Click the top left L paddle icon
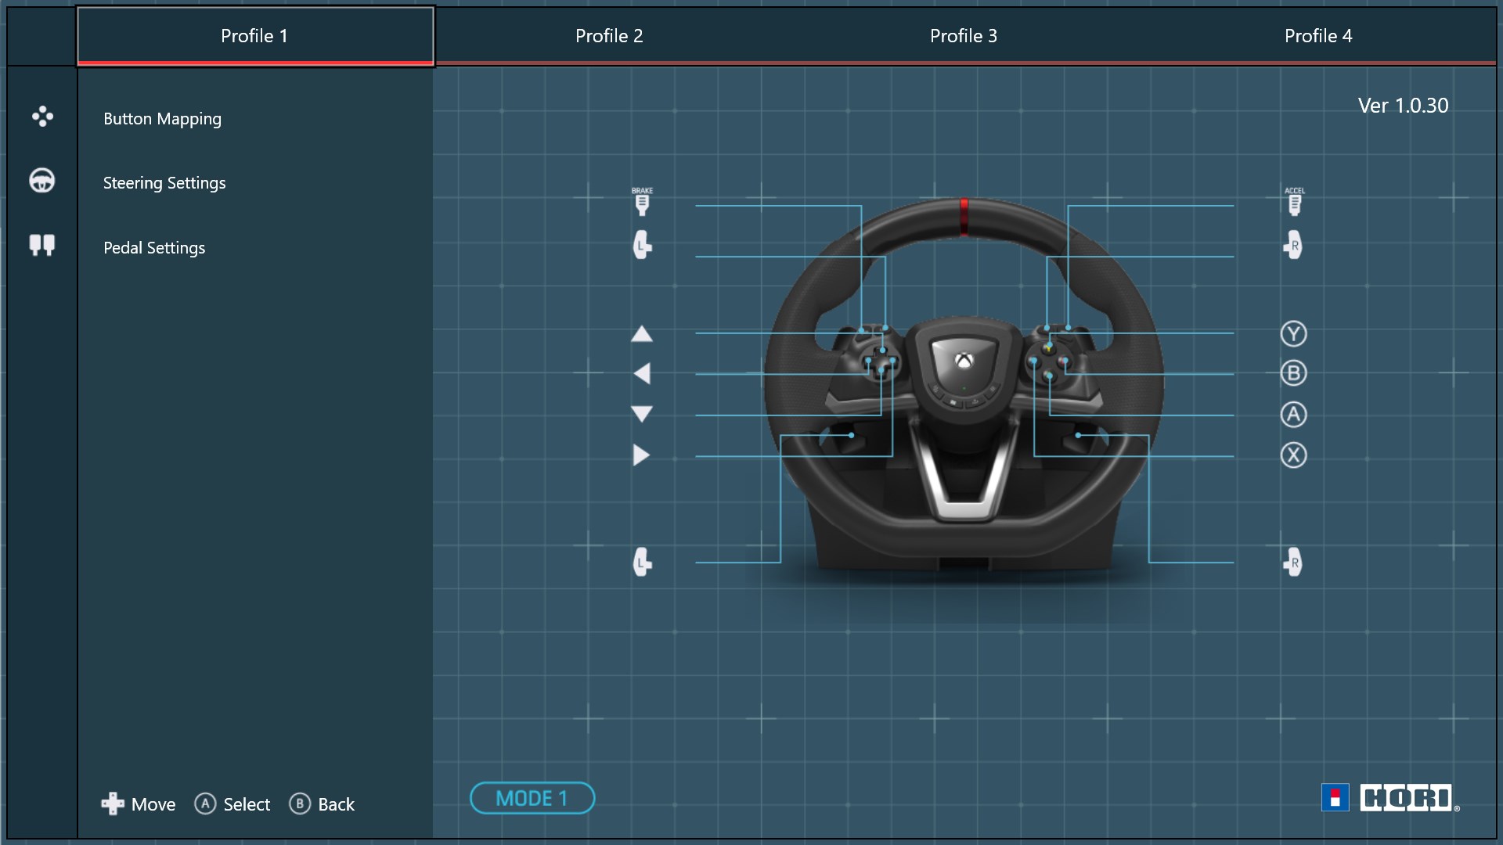Image resolution: width=1503 pixels, height=845 pixels. click(642, 245)
